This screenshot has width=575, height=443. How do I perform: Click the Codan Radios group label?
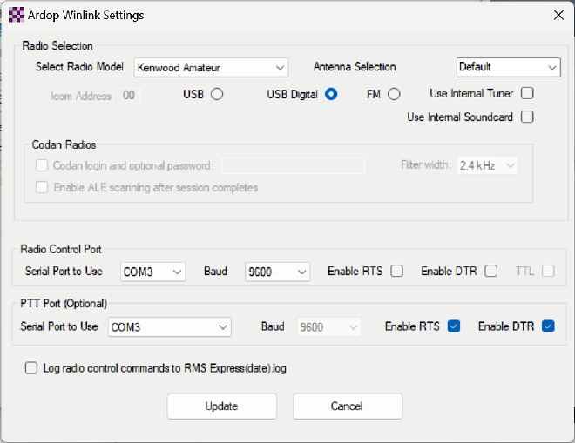pos(64,144)
